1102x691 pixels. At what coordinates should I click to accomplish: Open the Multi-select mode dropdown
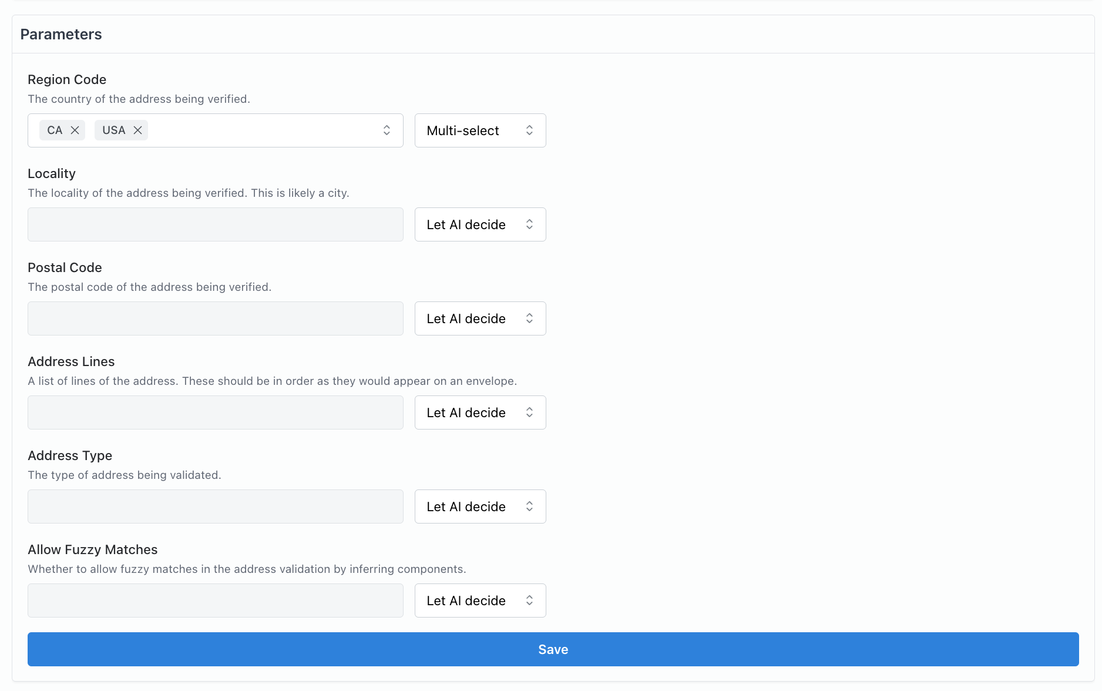480,130
